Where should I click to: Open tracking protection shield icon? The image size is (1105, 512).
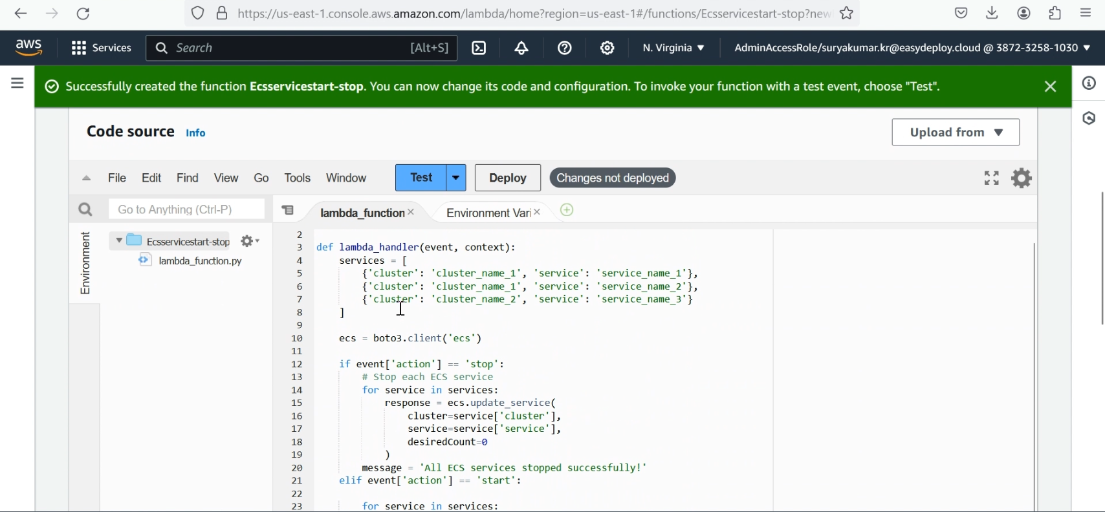coord(198,14)
